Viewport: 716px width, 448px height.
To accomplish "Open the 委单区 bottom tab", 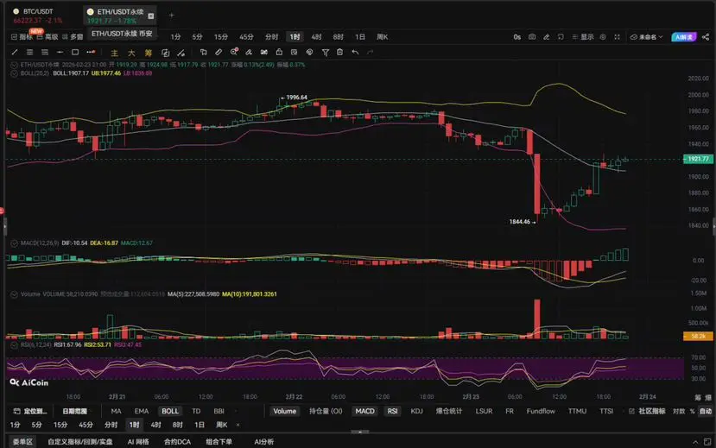I will click(22, 442).
